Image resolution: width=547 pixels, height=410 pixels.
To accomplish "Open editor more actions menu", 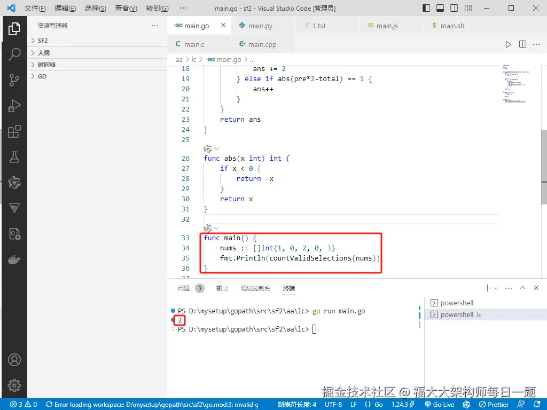I will click(536, 44).
